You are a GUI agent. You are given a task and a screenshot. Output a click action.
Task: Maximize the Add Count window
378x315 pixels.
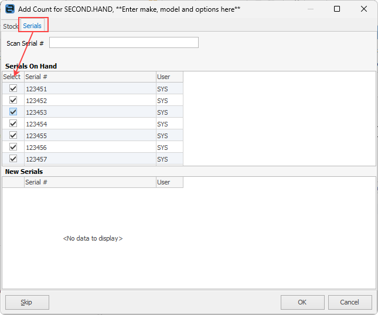tap(337, 9)
